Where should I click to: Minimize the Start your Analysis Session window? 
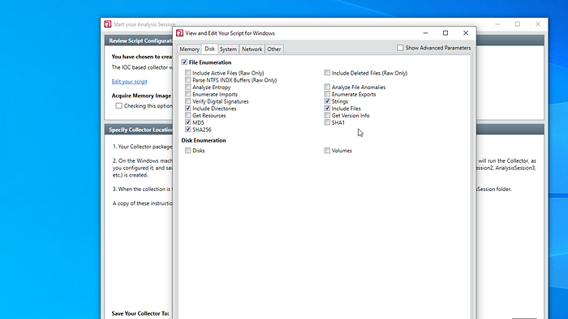click(x=497, y=24)
